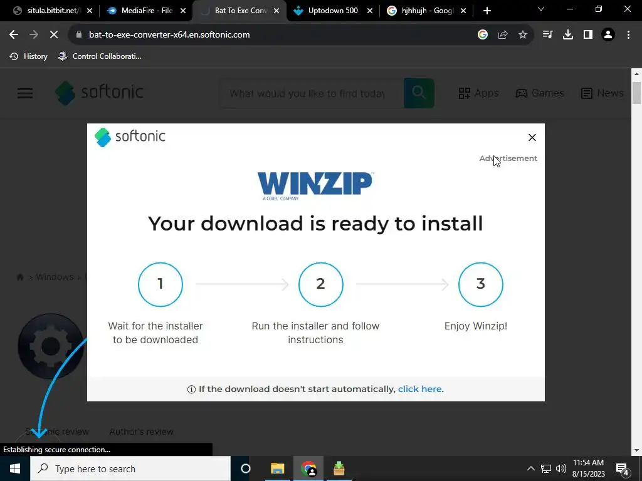This screenshot has width=642, height=481.
Task: Open Games section in header
Action: [540, 93]
